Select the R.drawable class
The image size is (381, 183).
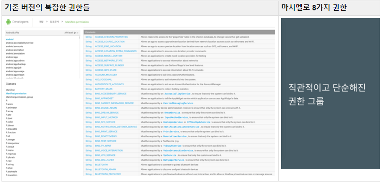(11, 129)
